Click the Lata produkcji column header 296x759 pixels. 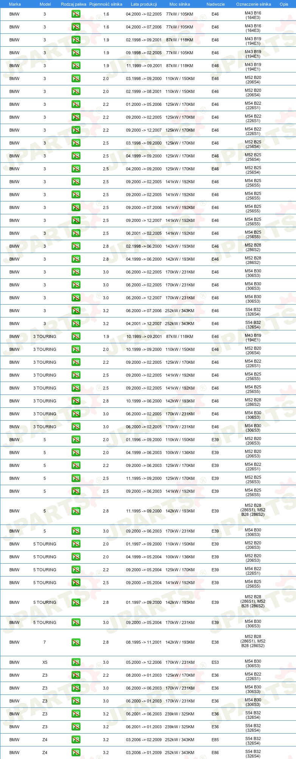point(144,4)
